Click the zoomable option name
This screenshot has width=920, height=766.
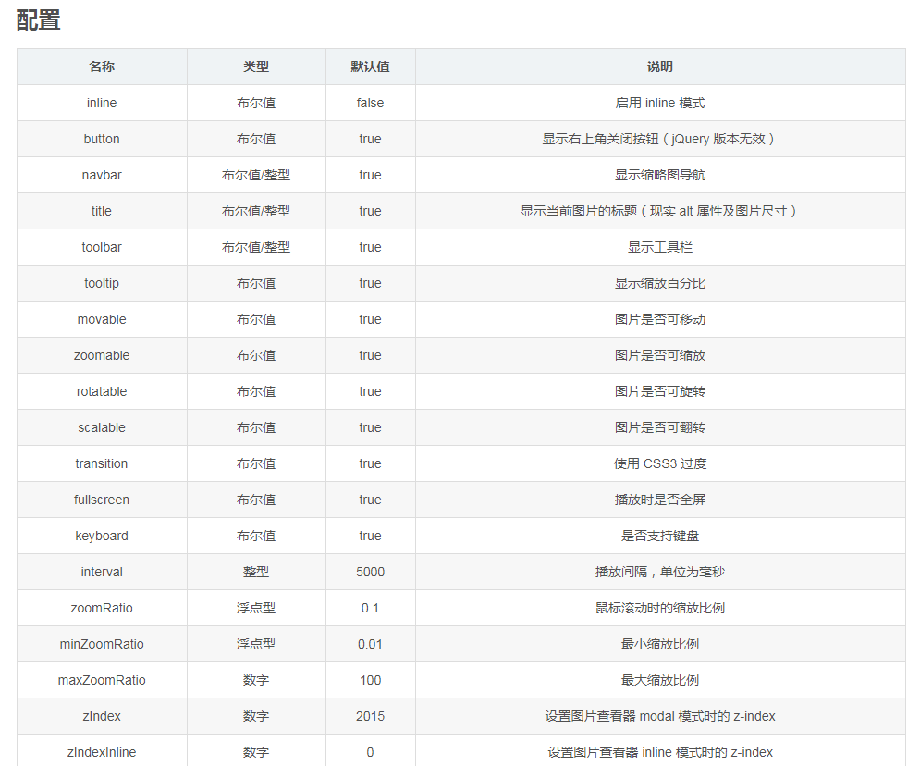pyautogui.click(x=102, y=355)
